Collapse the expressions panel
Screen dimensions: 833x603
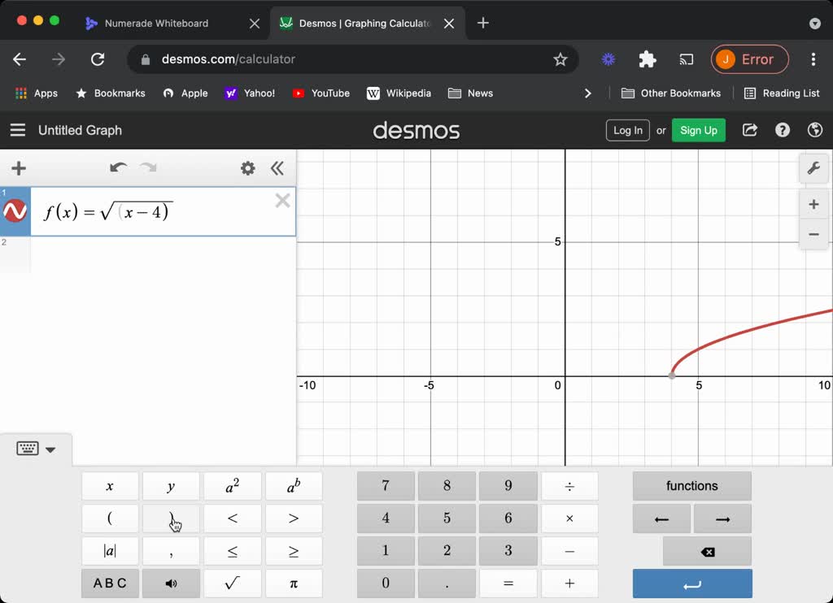coord(277,168)
